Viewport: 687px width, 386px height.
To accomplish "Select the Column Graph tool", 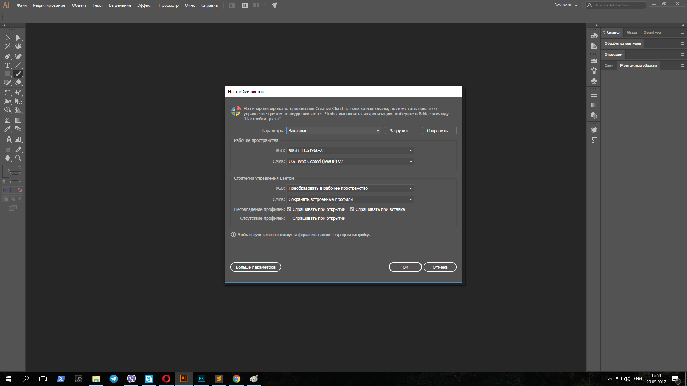I will point(18,139).
